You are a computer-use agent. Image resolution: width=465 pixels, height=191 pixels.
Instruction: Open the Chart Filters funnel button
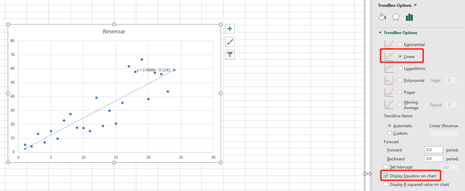pos(230,55)
